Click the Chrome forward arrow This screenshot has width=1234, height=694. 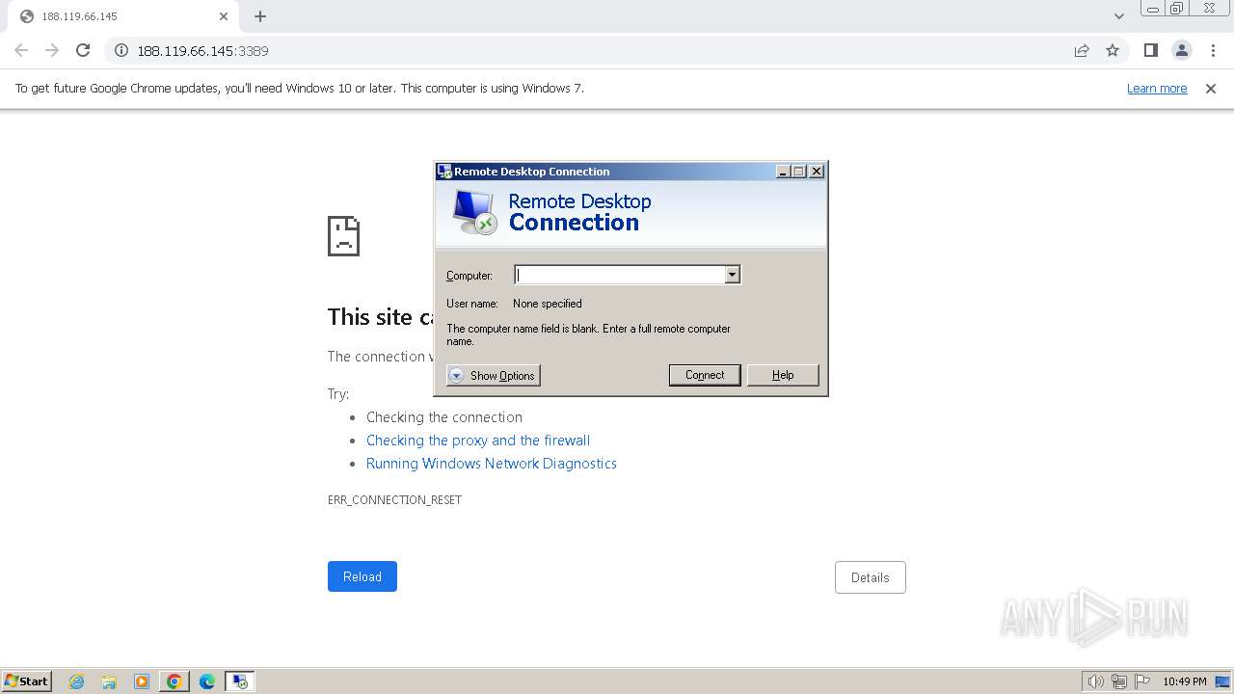[52, 50]
